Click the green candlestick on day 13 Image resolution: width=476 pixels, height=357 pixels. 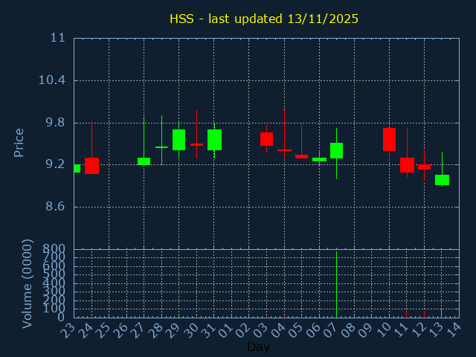[442, 179]
